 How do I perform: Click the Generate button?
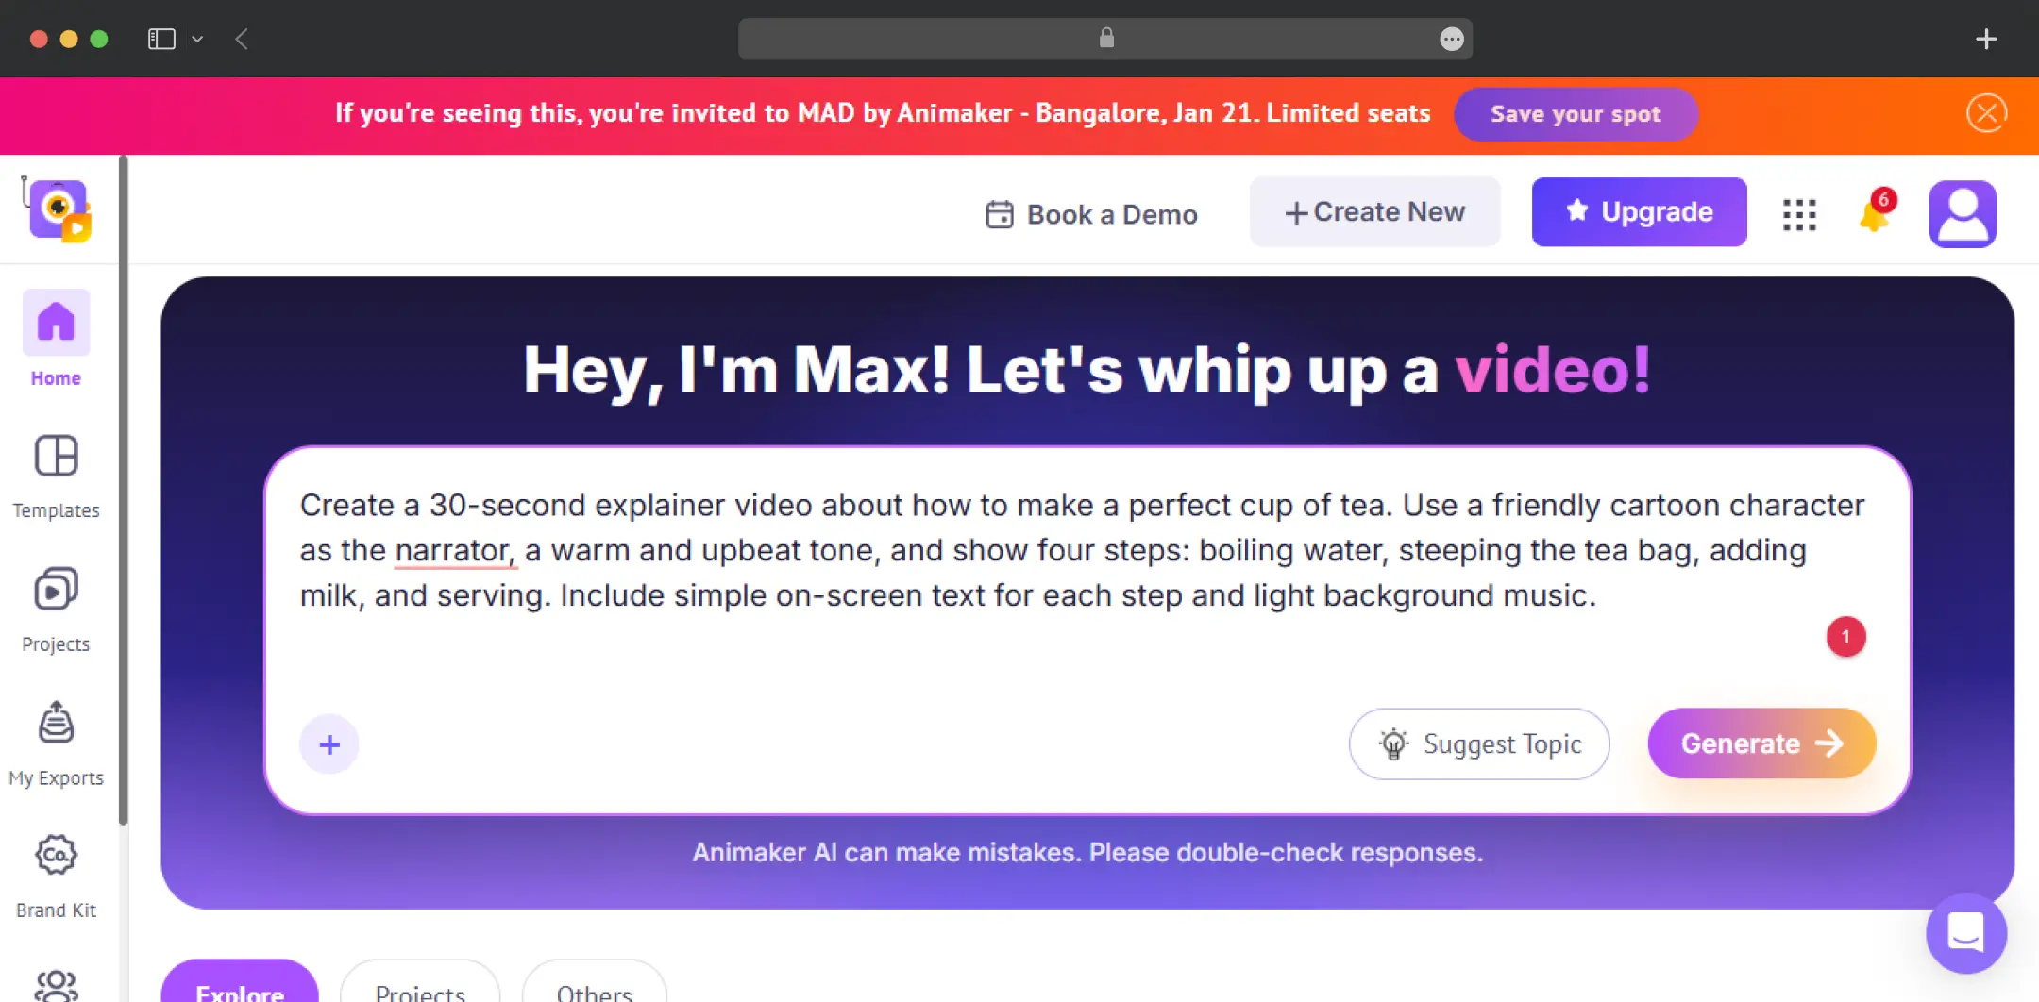[x=1761, y=743]
